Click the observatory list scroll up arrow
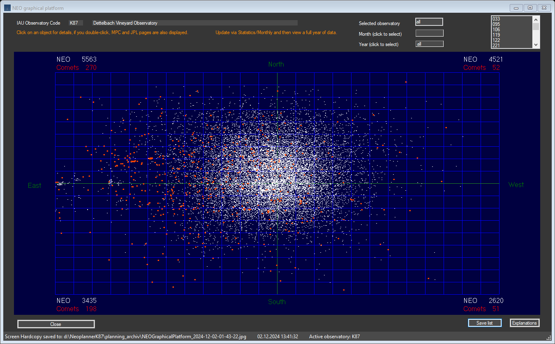 pos(536,19)
